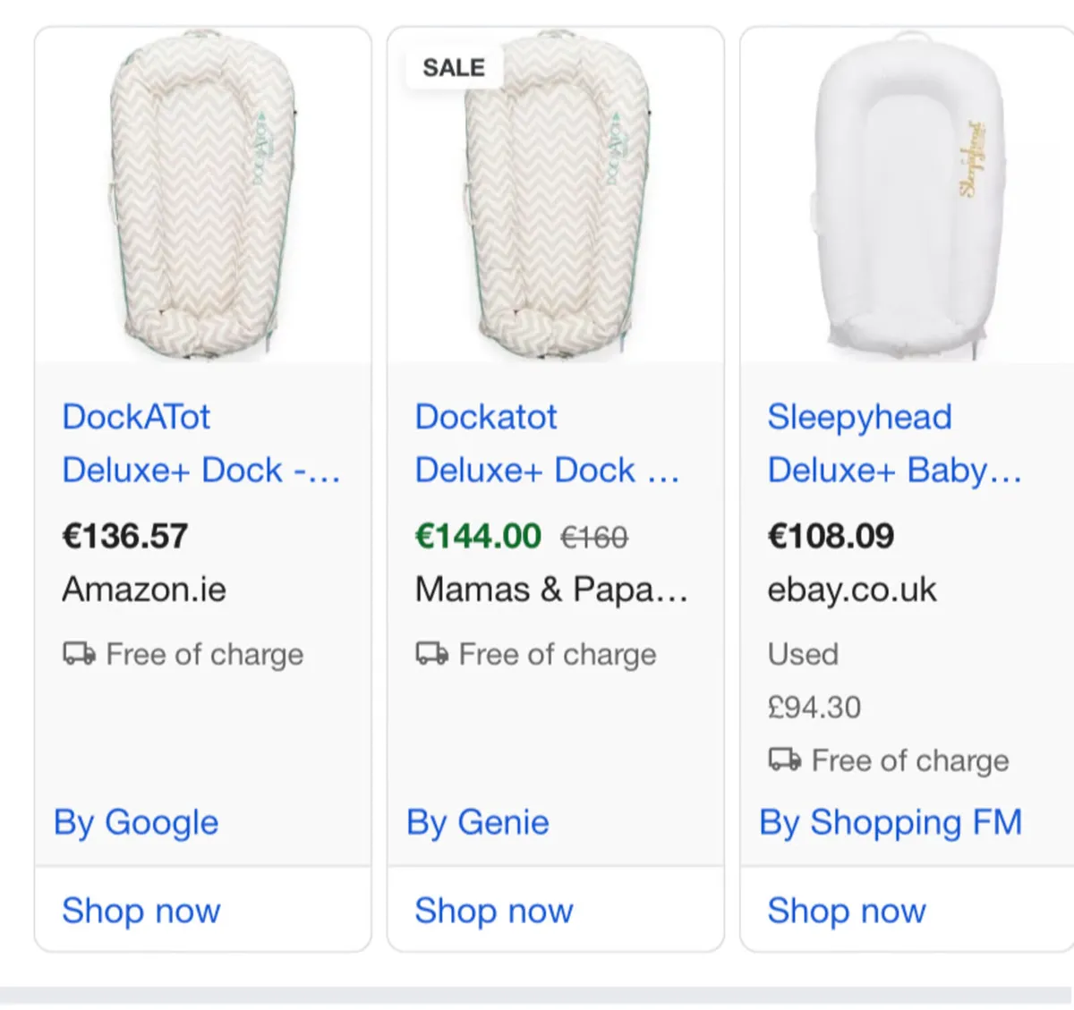The width and height of the screenshot is (1074, 1010).
Task: Click the By Google link
Action: 136,822
